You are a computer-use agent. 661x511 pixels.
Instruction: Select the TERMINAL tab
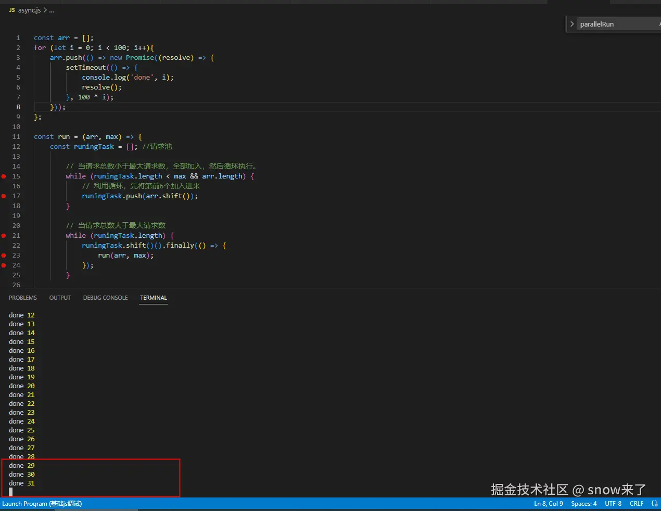pyautogui.click(x=154, y=298)
